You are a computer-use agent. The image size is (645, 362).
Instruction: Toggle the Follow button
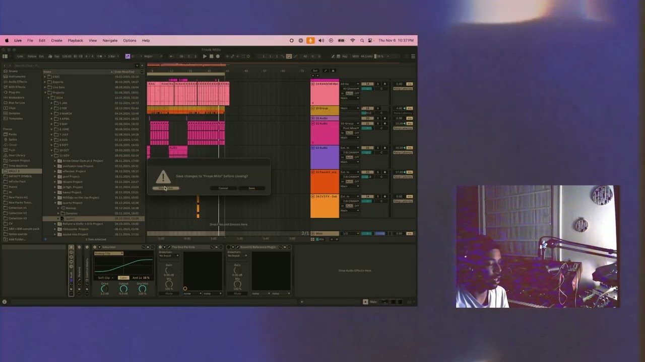32,56
